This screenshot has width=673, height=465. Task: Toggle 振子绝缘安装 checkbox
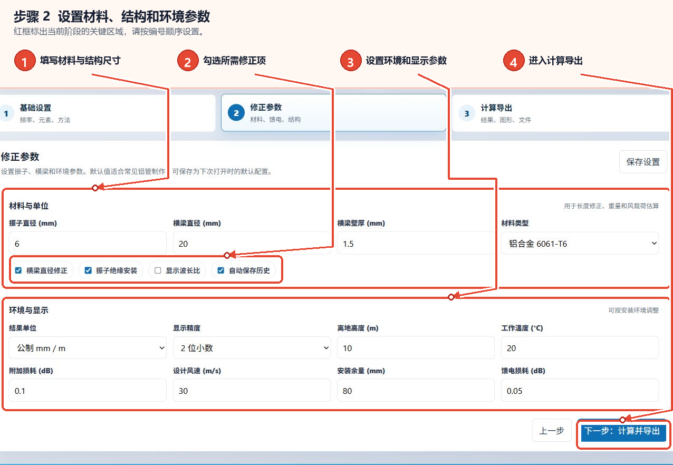tap(88, 270)
